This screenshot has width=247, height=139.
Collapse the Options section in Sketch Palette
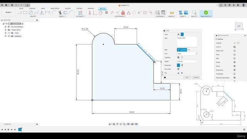coord(216,39)
